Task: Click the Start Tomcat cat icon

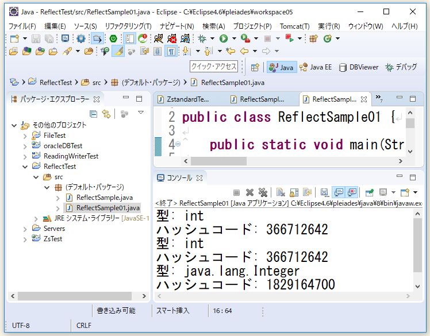Action: click(159, 38)
